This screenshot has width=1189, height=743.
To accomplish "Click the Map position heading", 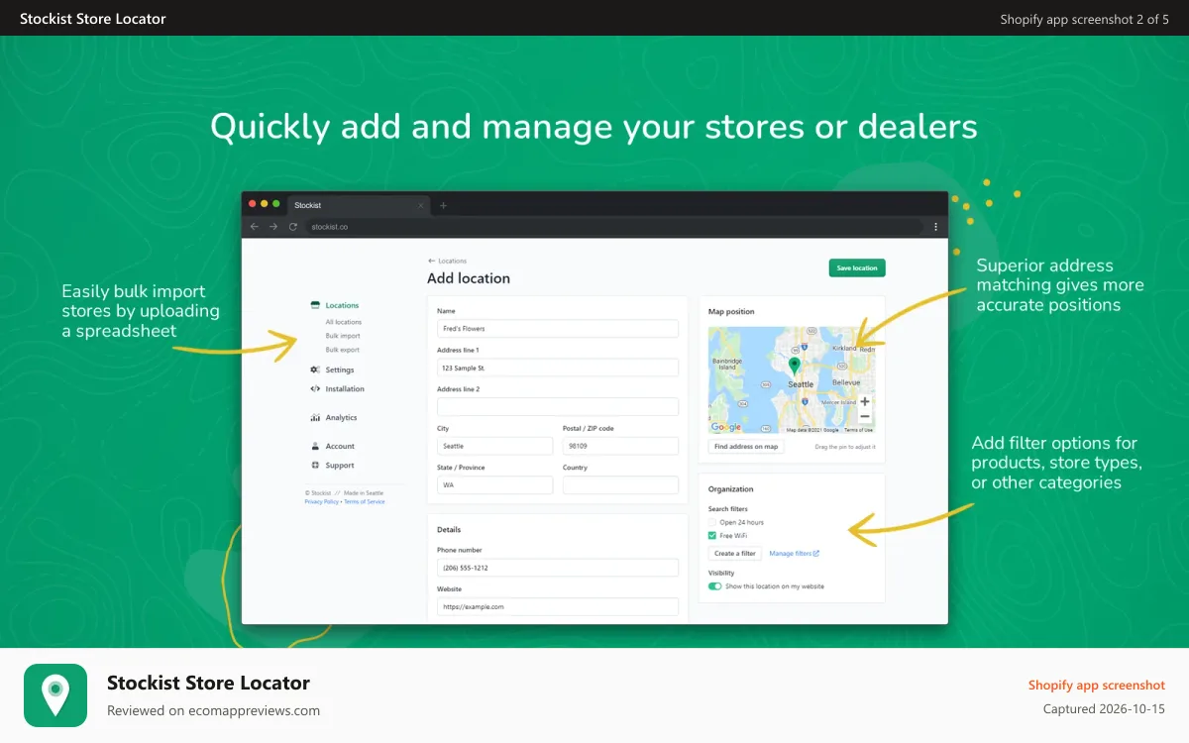I will (731, 311).
